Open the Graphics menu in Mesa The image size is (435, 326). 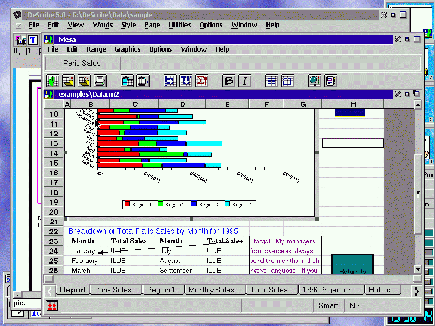[127, 49]
